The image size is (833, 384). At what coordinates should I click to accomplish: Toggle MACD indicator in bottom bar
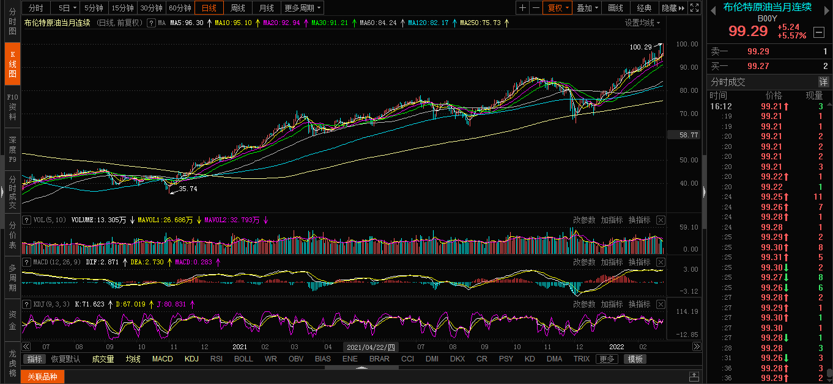163,359
